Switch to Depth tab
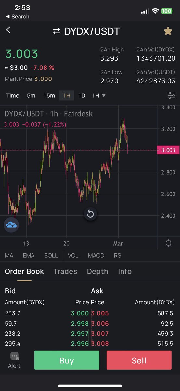This screenshot has width=180, height=391. 97,271
